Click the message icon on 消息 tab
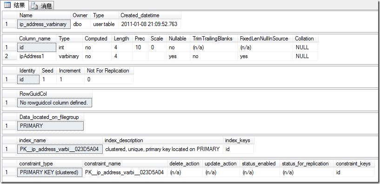Screen dimensions: 380x184 click(x=34, y=7)
